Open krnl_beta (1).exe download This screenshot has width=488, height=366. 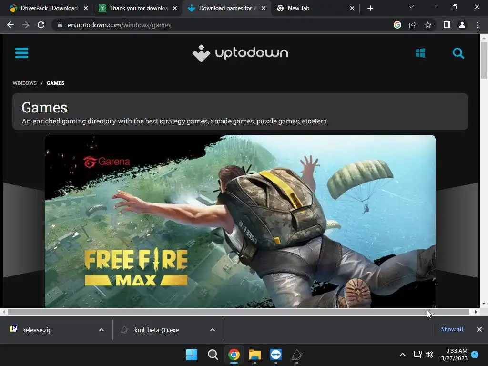coord(156,330)
